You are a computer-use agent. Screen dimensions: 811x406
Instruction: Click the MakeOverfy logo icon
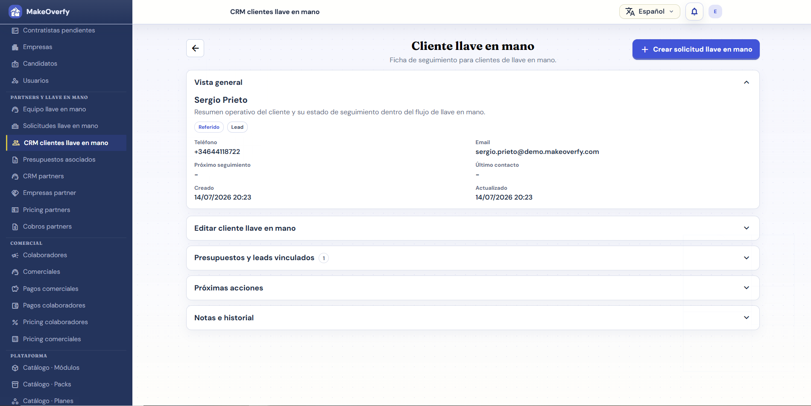[15, 12]
